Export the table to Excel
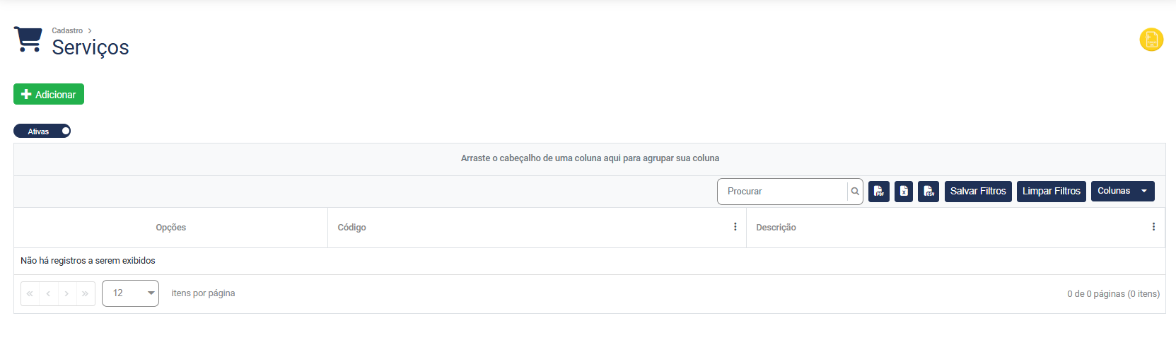 point(904,192)
